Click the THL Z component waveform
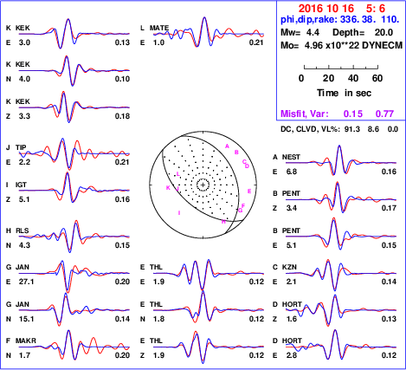The image size is (406, 370). (209, 347)
